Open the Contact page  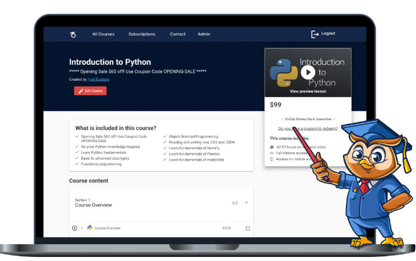click(178, 34)
